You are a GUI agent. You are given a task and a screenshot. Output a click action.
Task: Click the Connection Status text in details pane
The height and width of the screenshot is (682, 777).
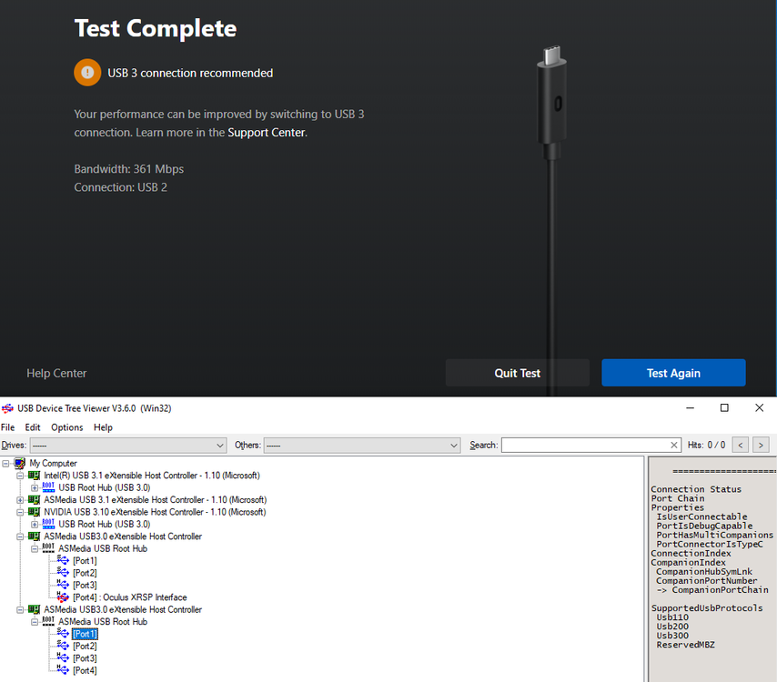coord(696,489)
